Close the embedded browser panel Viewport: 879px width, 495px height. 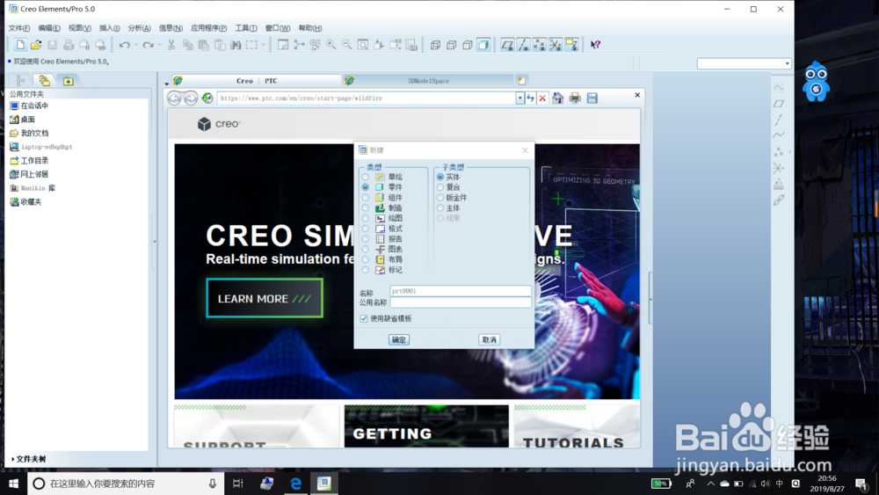[x=637, y=95]
